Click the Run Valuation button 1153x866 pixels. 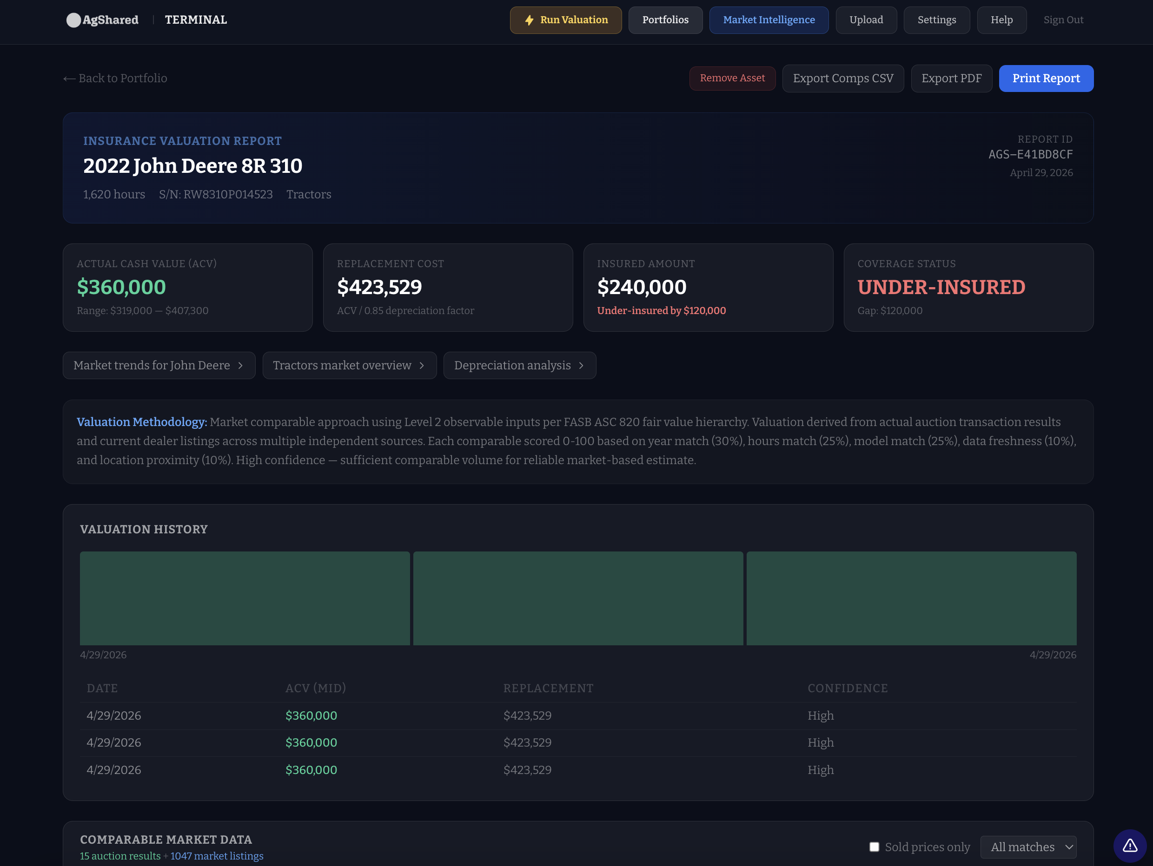(565, 20)
